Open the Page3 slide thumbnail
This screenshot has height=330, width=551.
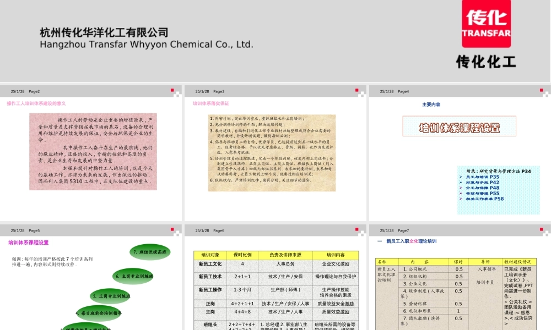[x=275, y=153]
